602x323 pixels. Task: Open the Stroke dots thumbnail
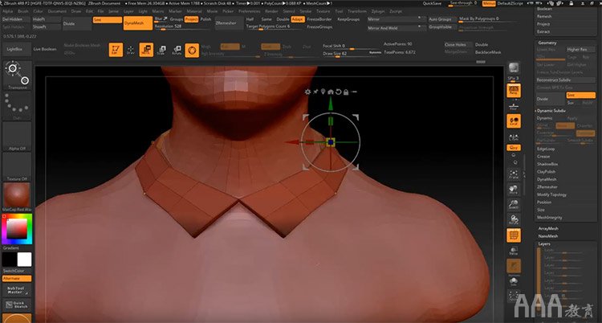17,106
